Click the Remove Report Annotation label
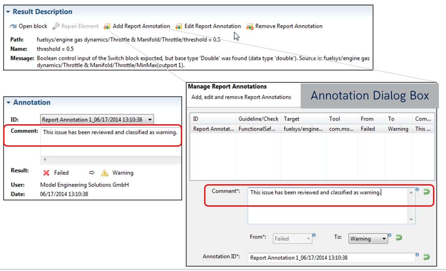 (x=289, y=26)
